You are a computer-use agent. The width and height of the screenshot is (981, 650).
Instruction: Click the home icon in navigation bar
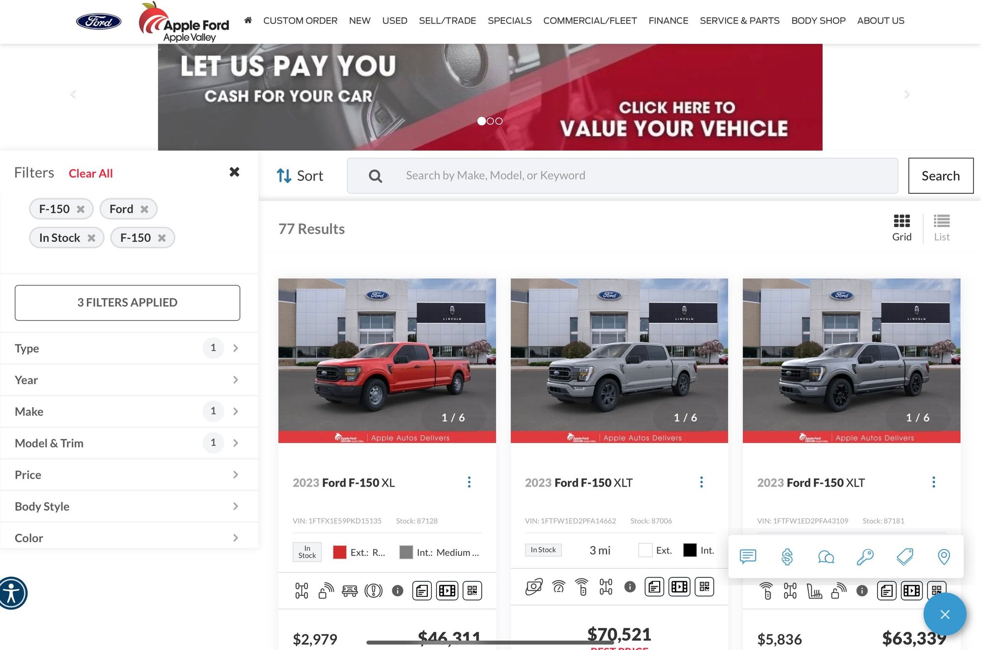click(x=248, y=20)
